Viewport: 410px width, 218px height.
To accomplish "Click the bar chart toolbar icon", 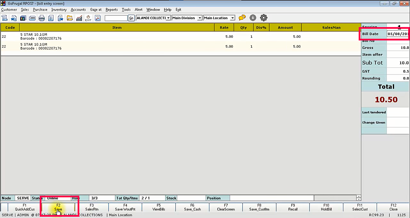I will point(79,18).
